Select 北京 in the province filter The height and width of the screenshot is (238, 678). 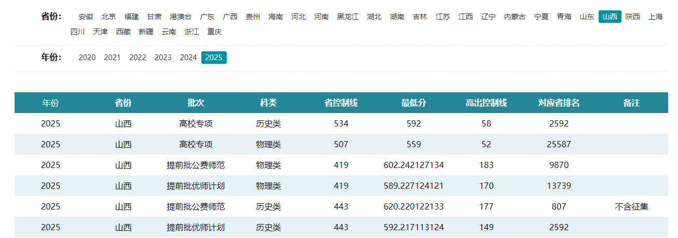[109, 17]
